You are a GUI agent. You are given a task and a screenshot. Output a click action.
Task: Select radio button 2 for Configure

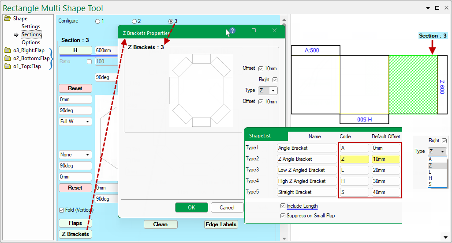tap(134, 21)
